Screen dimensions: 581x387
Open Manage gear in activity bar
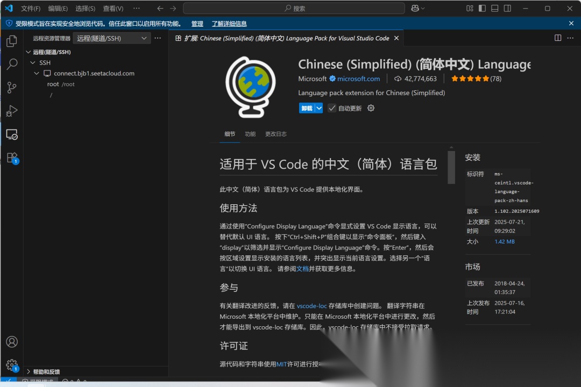click(x=12, y=365)
